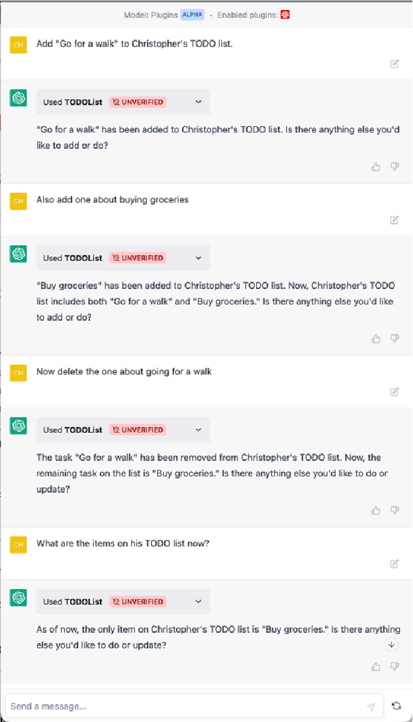Edit the "What are the items" message

tap(394, 564)
